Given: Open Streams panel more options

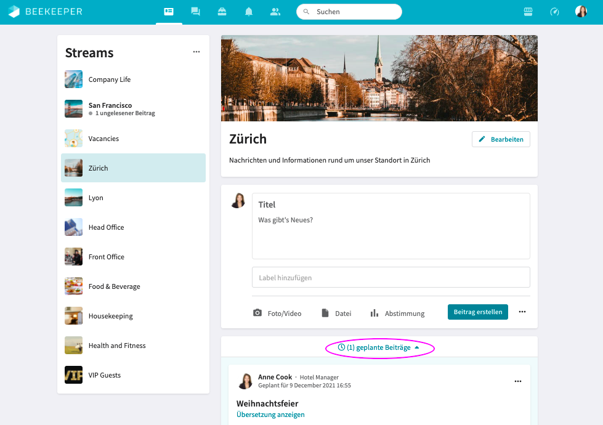Looking at the screenshot, I should [x=196, y=52].
